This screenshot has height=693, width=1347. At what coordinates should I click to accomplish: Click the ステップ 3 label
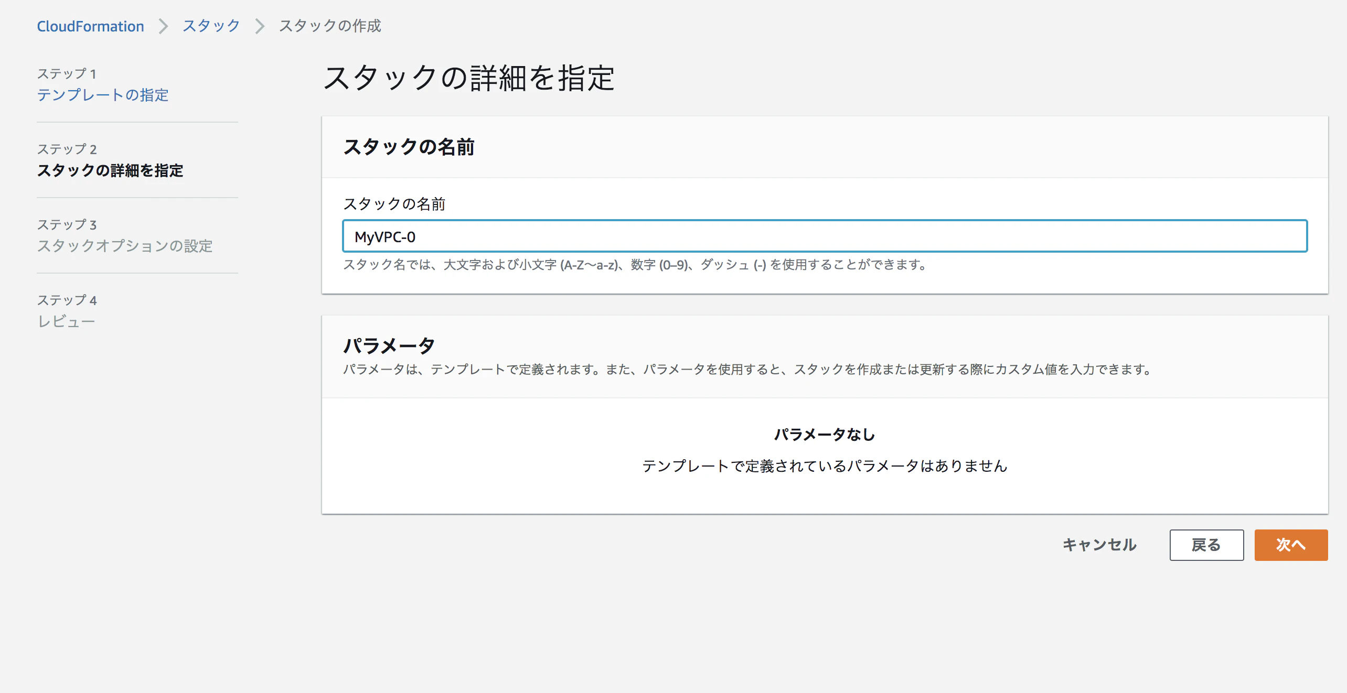[67, 225]
